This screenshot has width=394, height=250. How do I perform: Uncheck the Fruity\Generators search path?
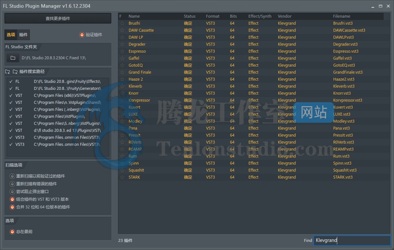[x=11, y=89]
